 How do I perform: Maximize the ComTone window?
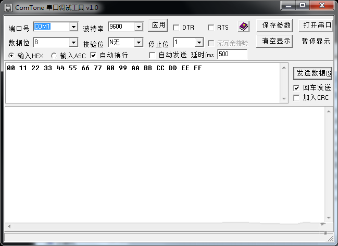303,5
